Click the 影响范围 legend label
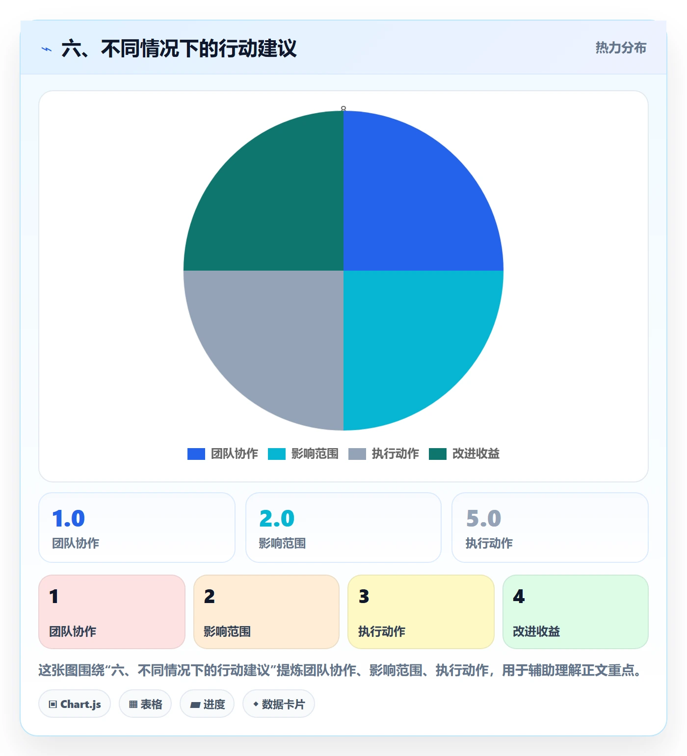This screenshot has height=756, width=687. 315,454
